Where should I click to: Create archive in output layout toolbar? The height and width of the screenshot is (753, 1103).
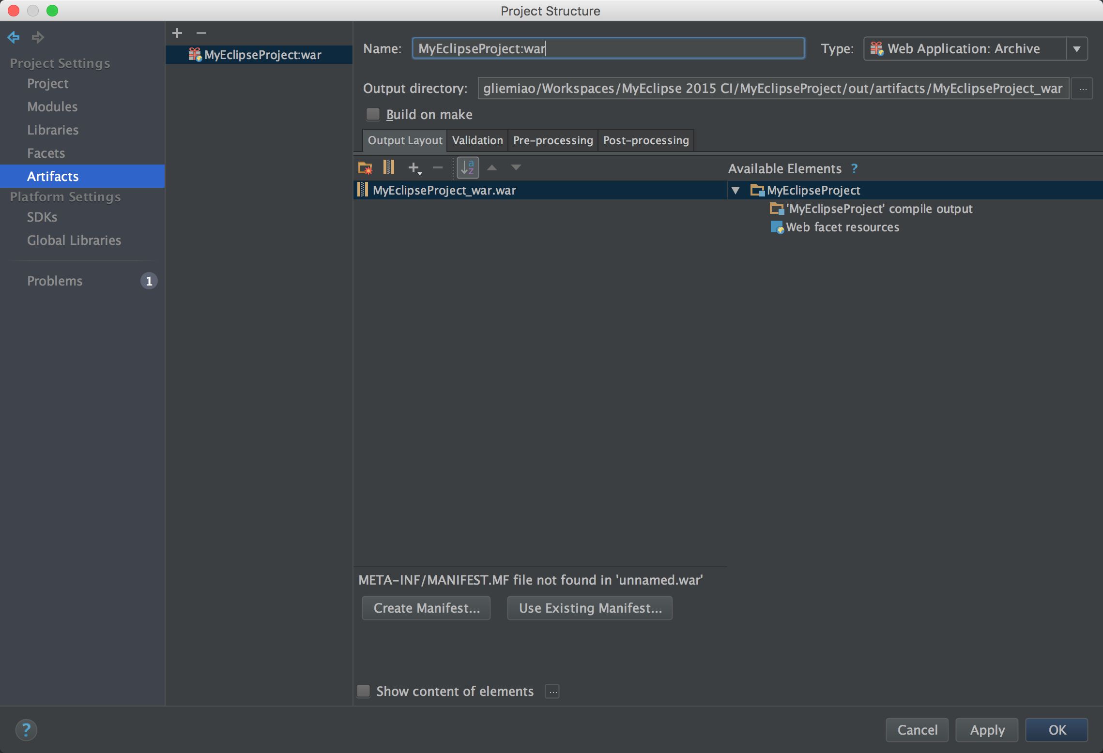click(389, 167)
